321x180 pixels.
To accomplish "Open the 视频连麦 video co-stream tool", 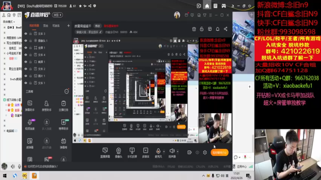I will point(30,124).
